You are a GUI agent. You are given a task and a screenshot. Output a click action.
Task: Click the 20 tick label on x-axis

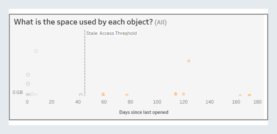tap(52, 102)
